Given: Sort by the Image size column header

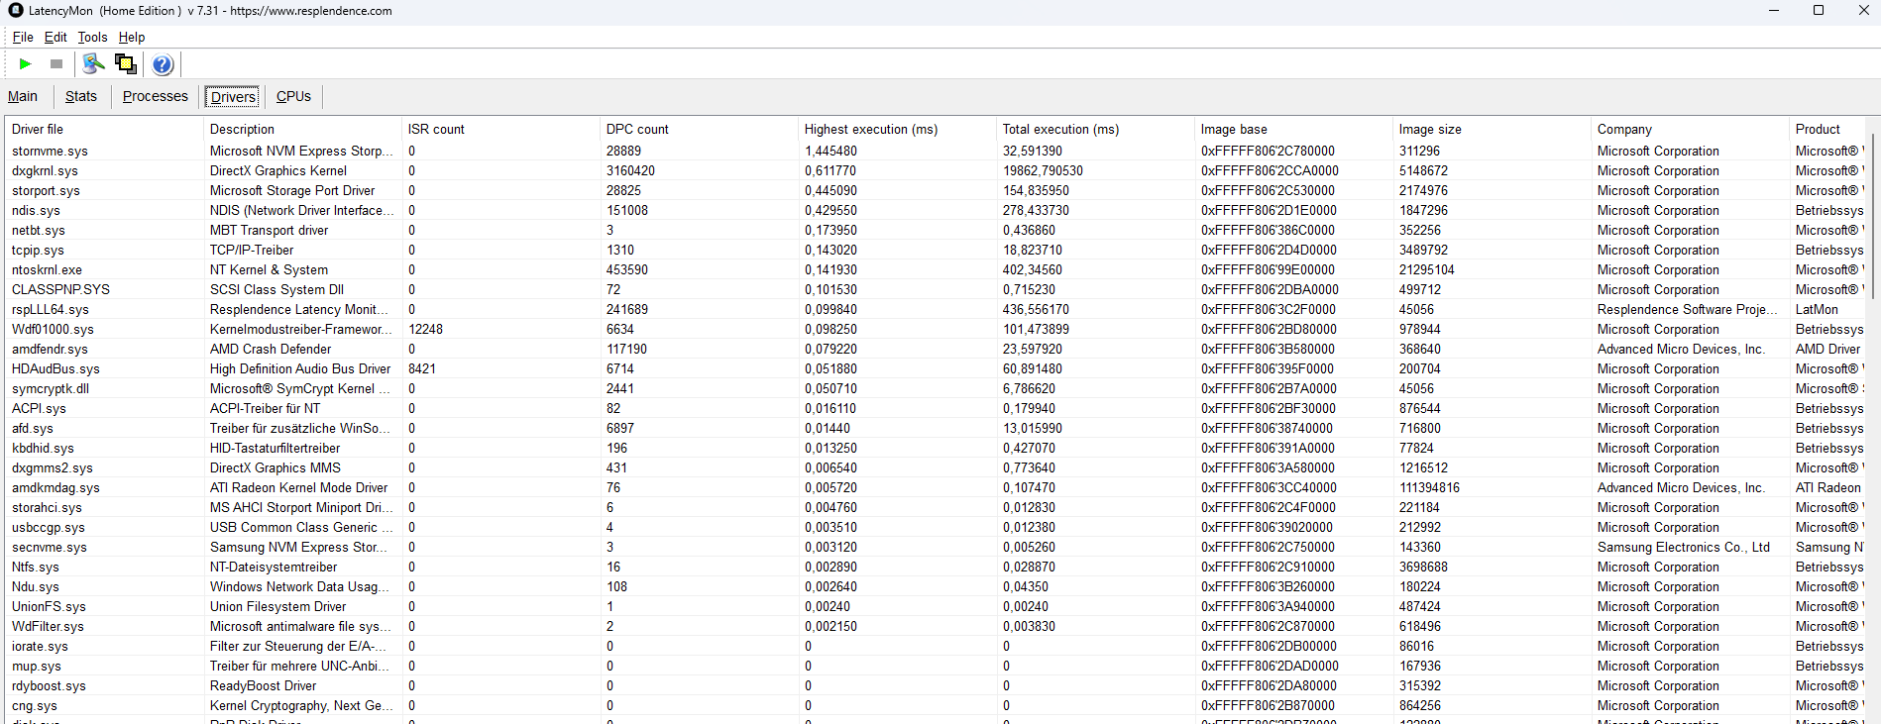Looking at the screenshot, I should point(1492,129).
